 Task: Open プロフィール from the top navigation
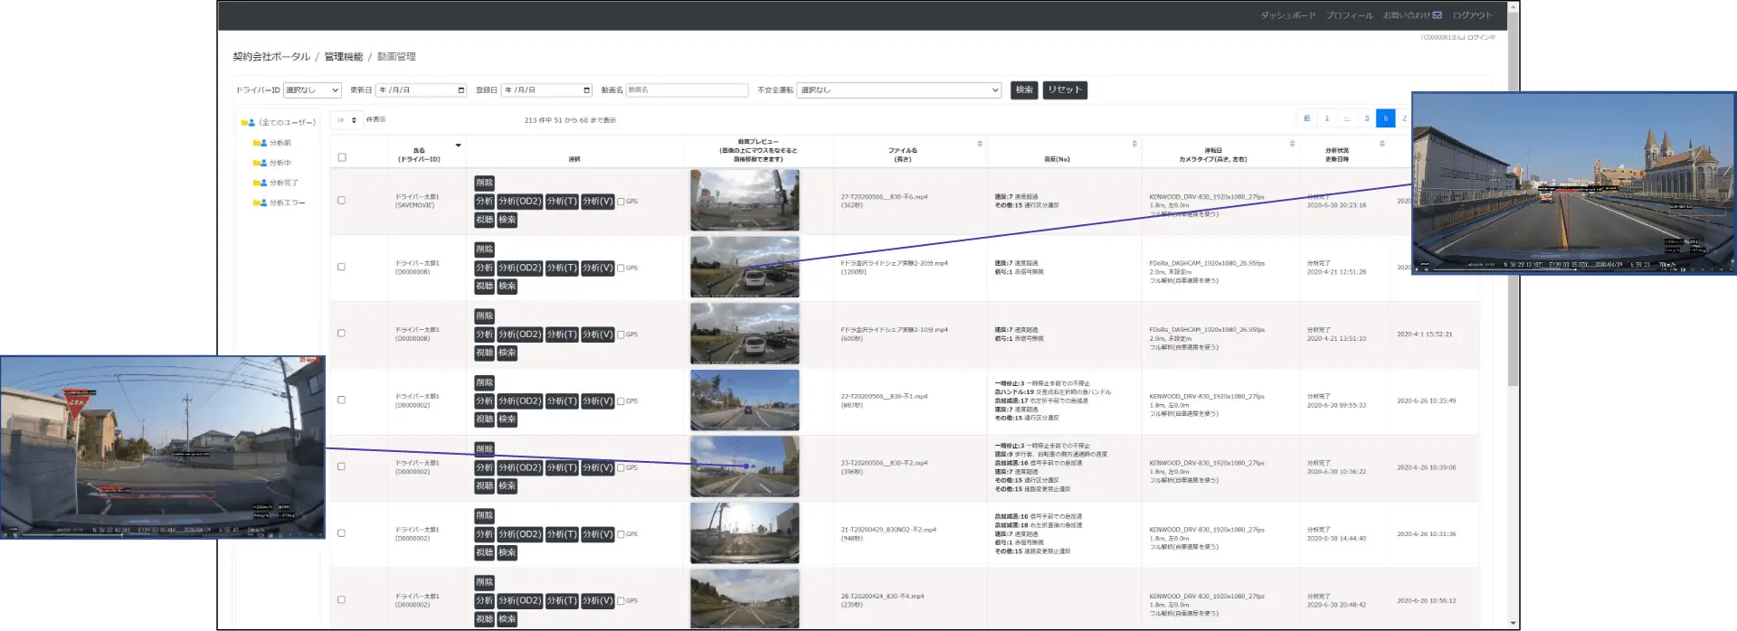tap(1349, 15)
